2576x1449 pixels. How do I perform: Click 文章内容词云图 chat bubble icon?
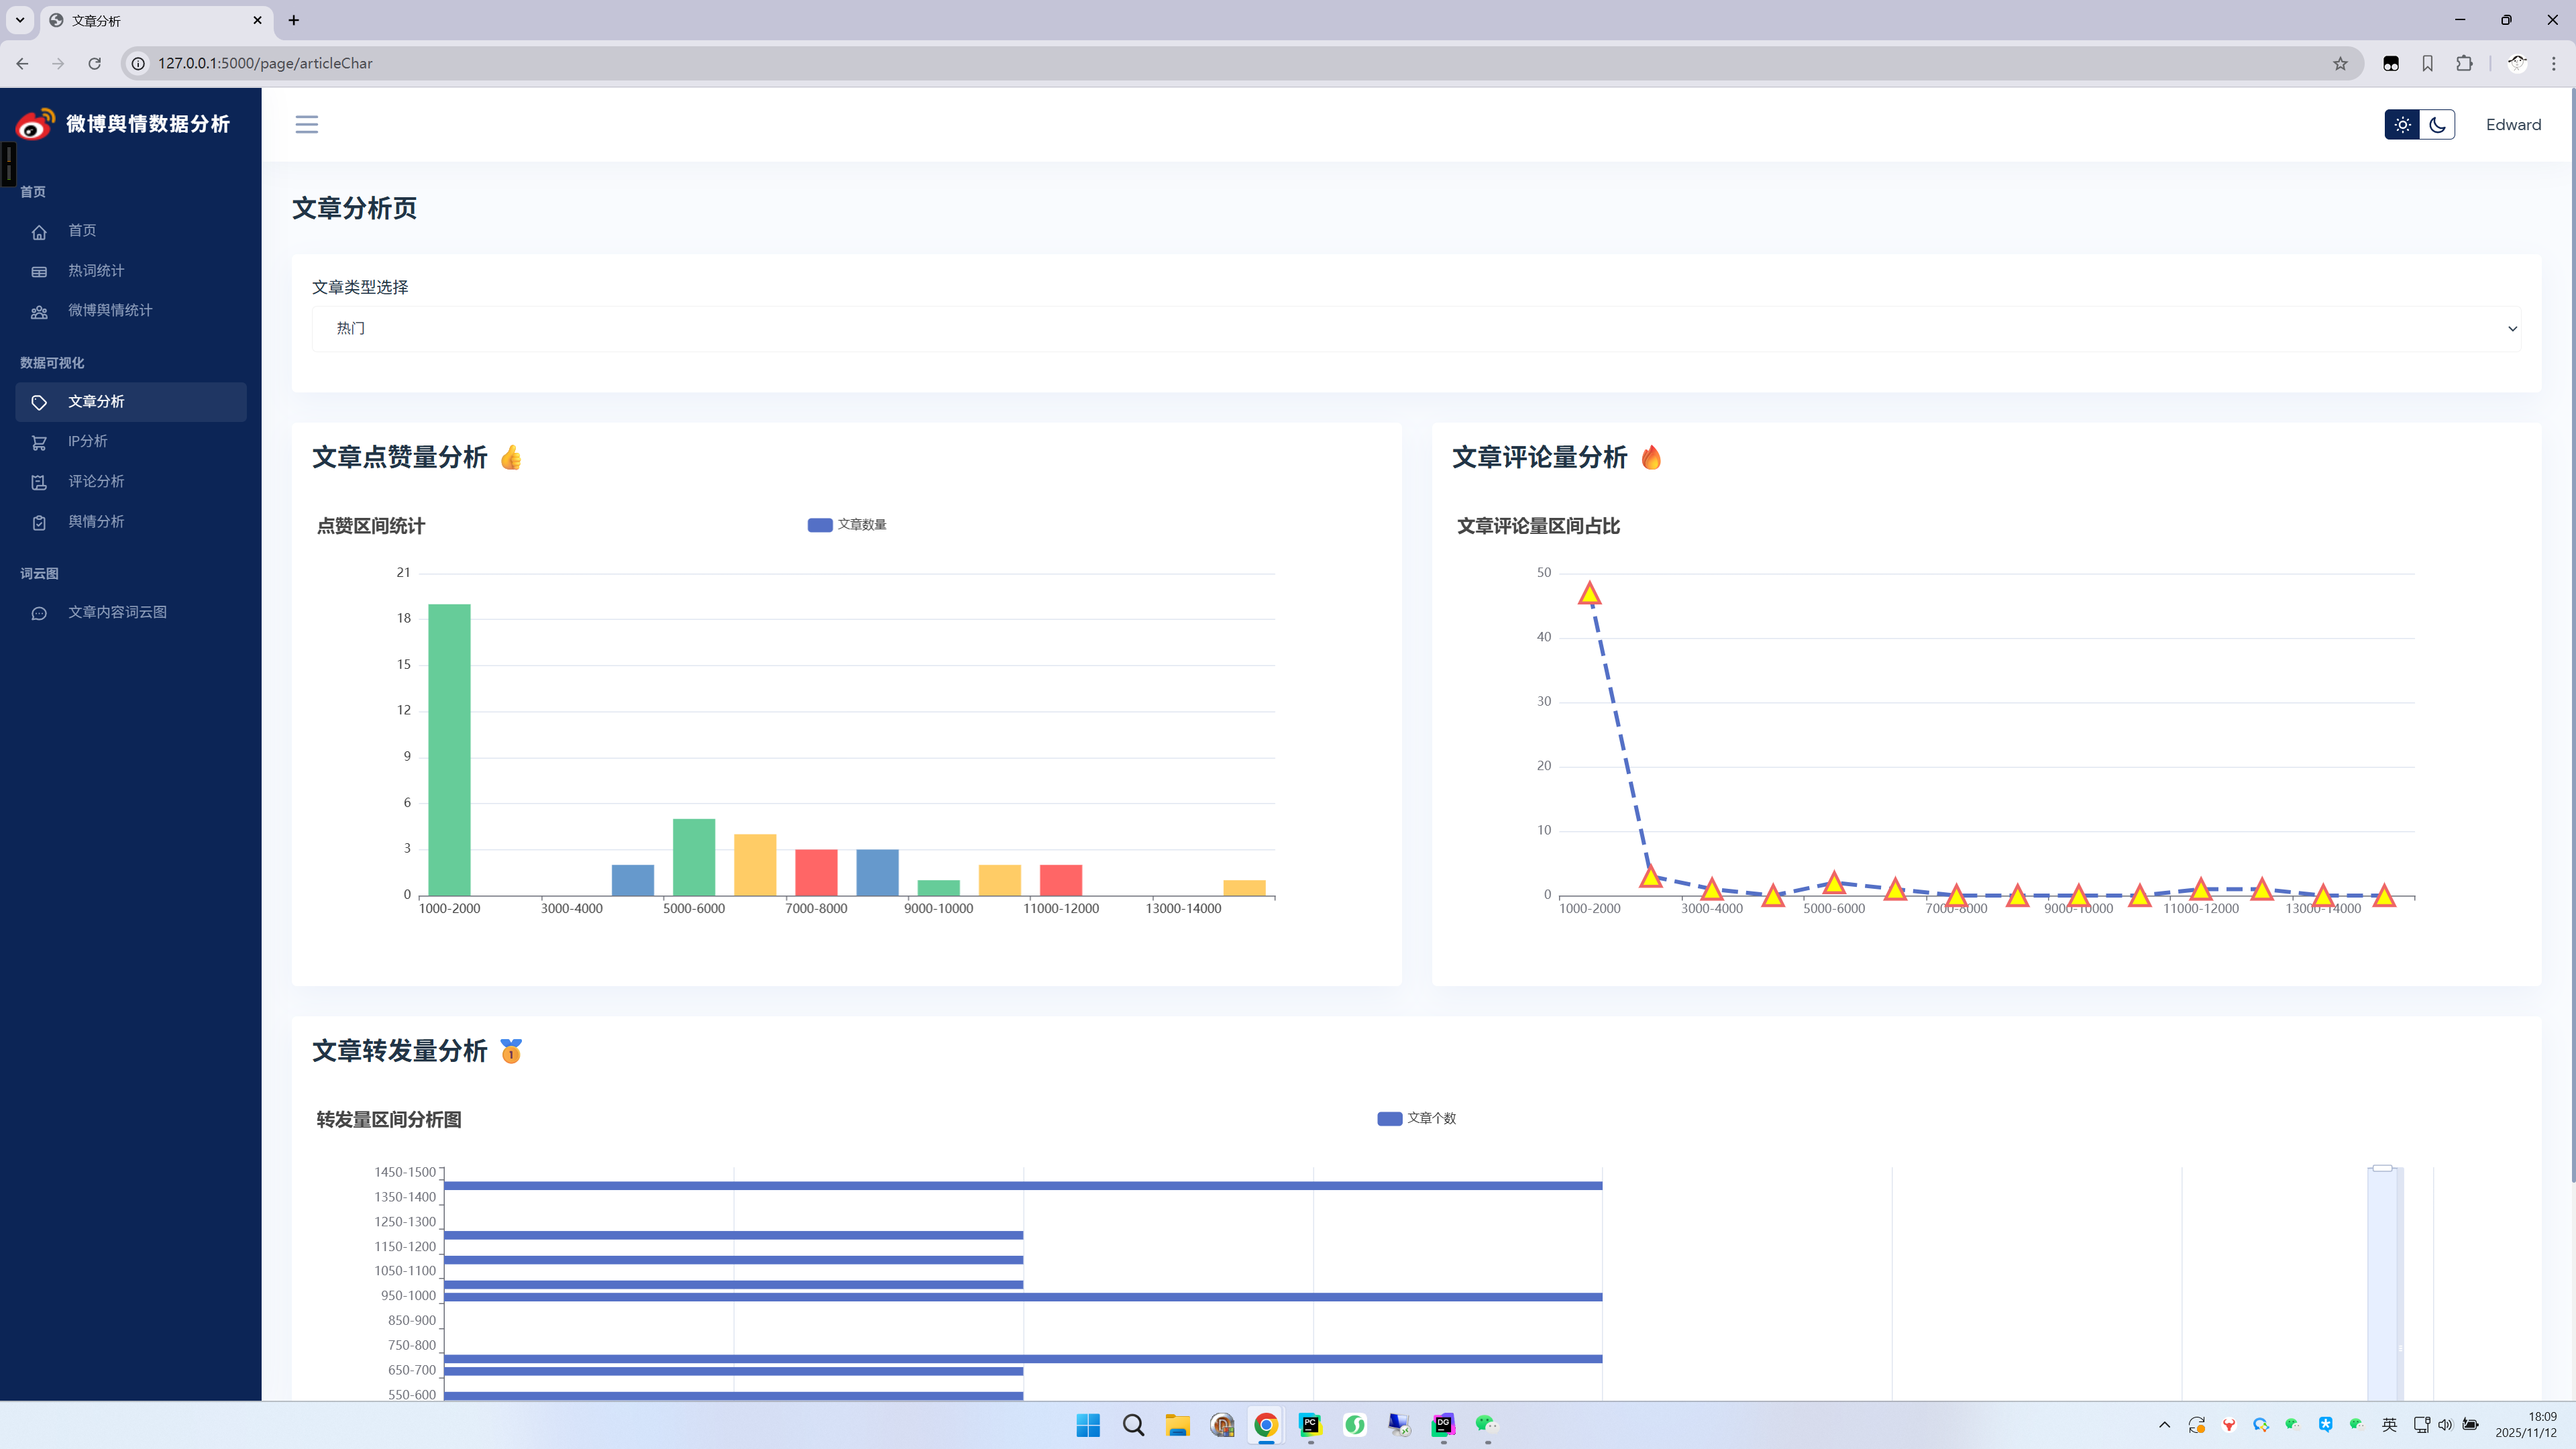click(39, 613)
